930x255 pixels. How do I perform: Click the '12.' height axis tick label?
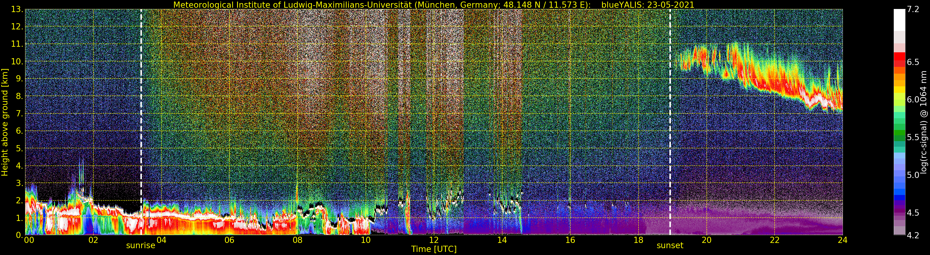point(17,27)
